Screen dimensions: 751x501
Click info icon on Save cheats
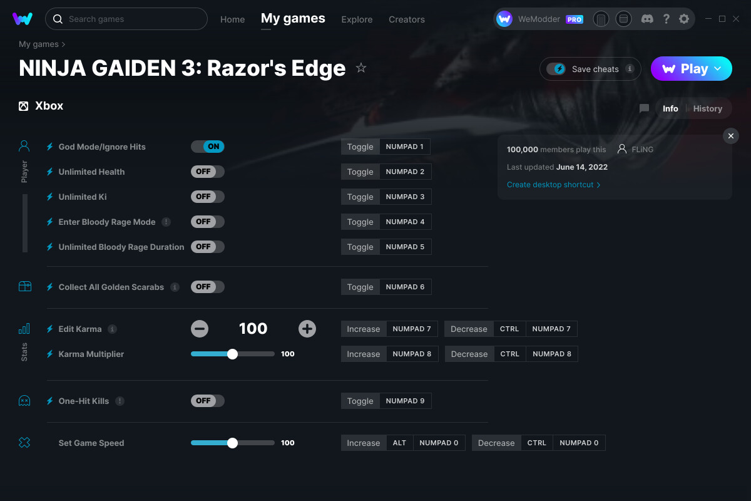[630, 69]
